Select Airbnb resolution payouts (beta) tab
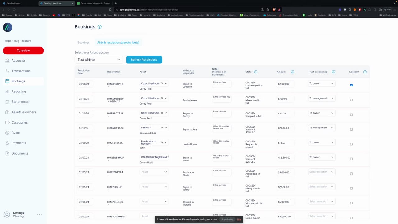 click(118, 42)
